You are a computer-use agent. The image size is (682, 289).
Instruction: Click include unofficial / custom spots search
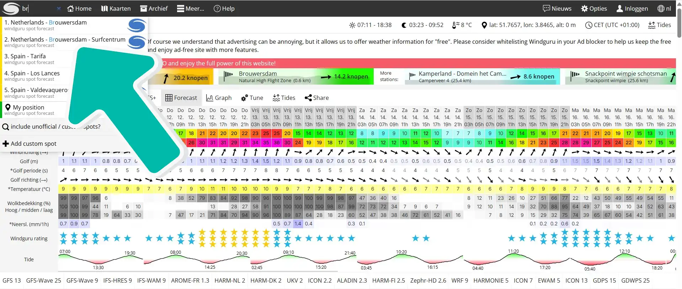pyautogui.click(x=52, y=127)
